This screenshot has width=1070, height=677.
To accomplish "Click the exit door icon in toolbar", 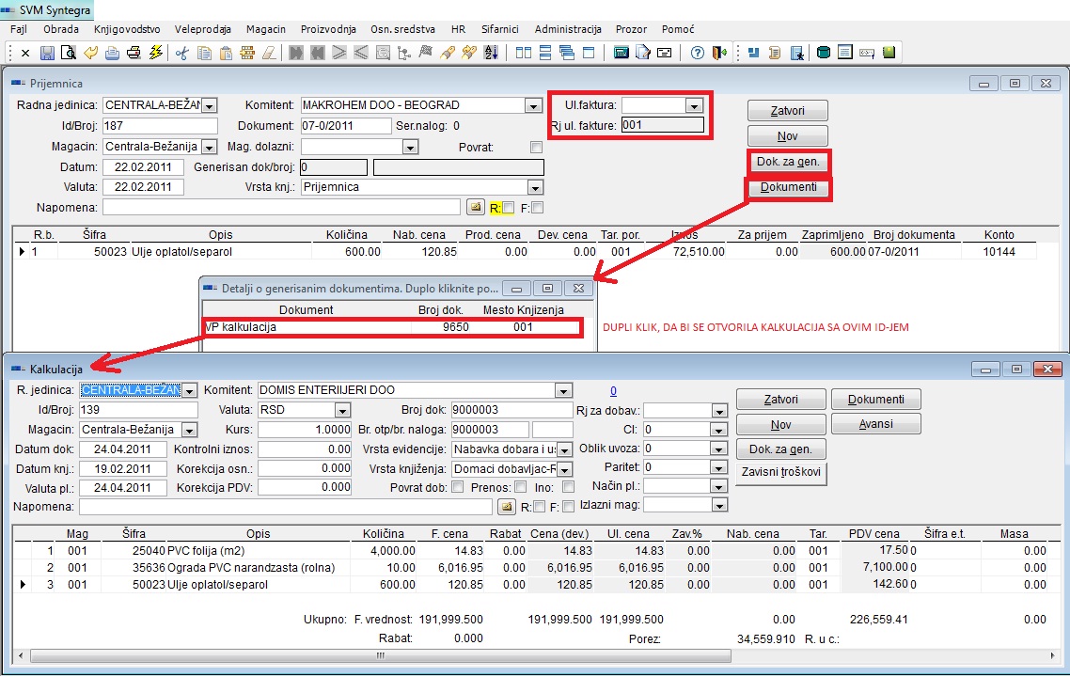I will pyautogui.click(x=719, y=53).
